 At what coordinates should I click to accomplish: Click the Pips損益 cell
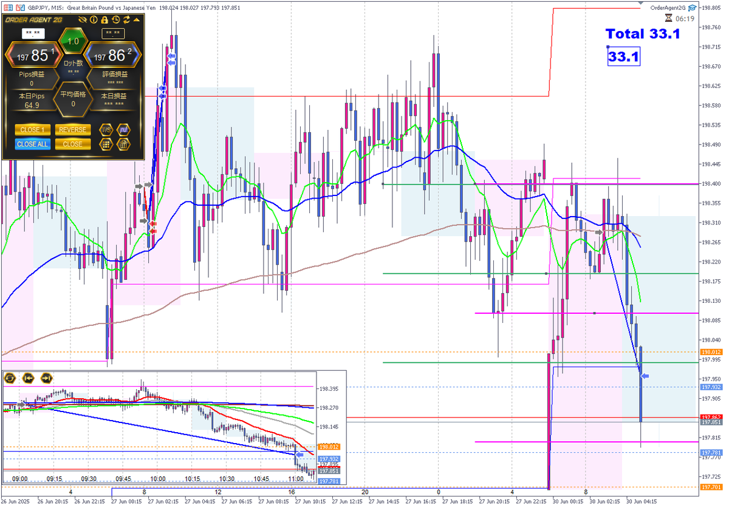click(32, 78)
